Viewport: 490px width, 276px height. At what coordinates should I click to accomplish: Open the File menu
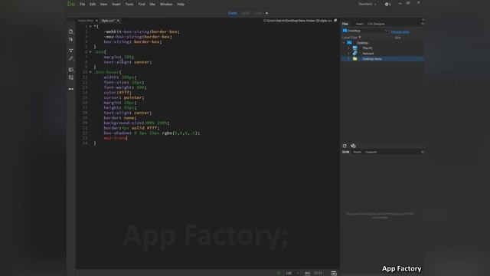83,5
